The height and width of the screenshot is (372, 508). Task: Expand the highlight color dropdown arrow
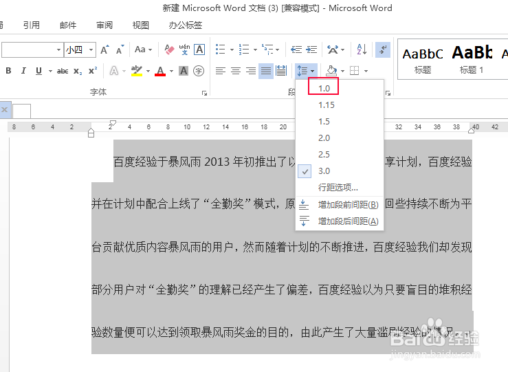tap(148, 71)
